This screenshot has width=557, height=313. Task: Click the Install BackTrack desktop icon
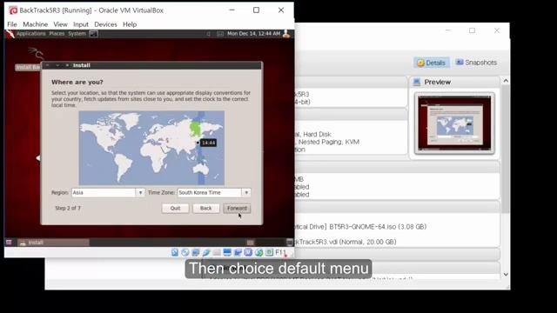click(x=28, y=58)
